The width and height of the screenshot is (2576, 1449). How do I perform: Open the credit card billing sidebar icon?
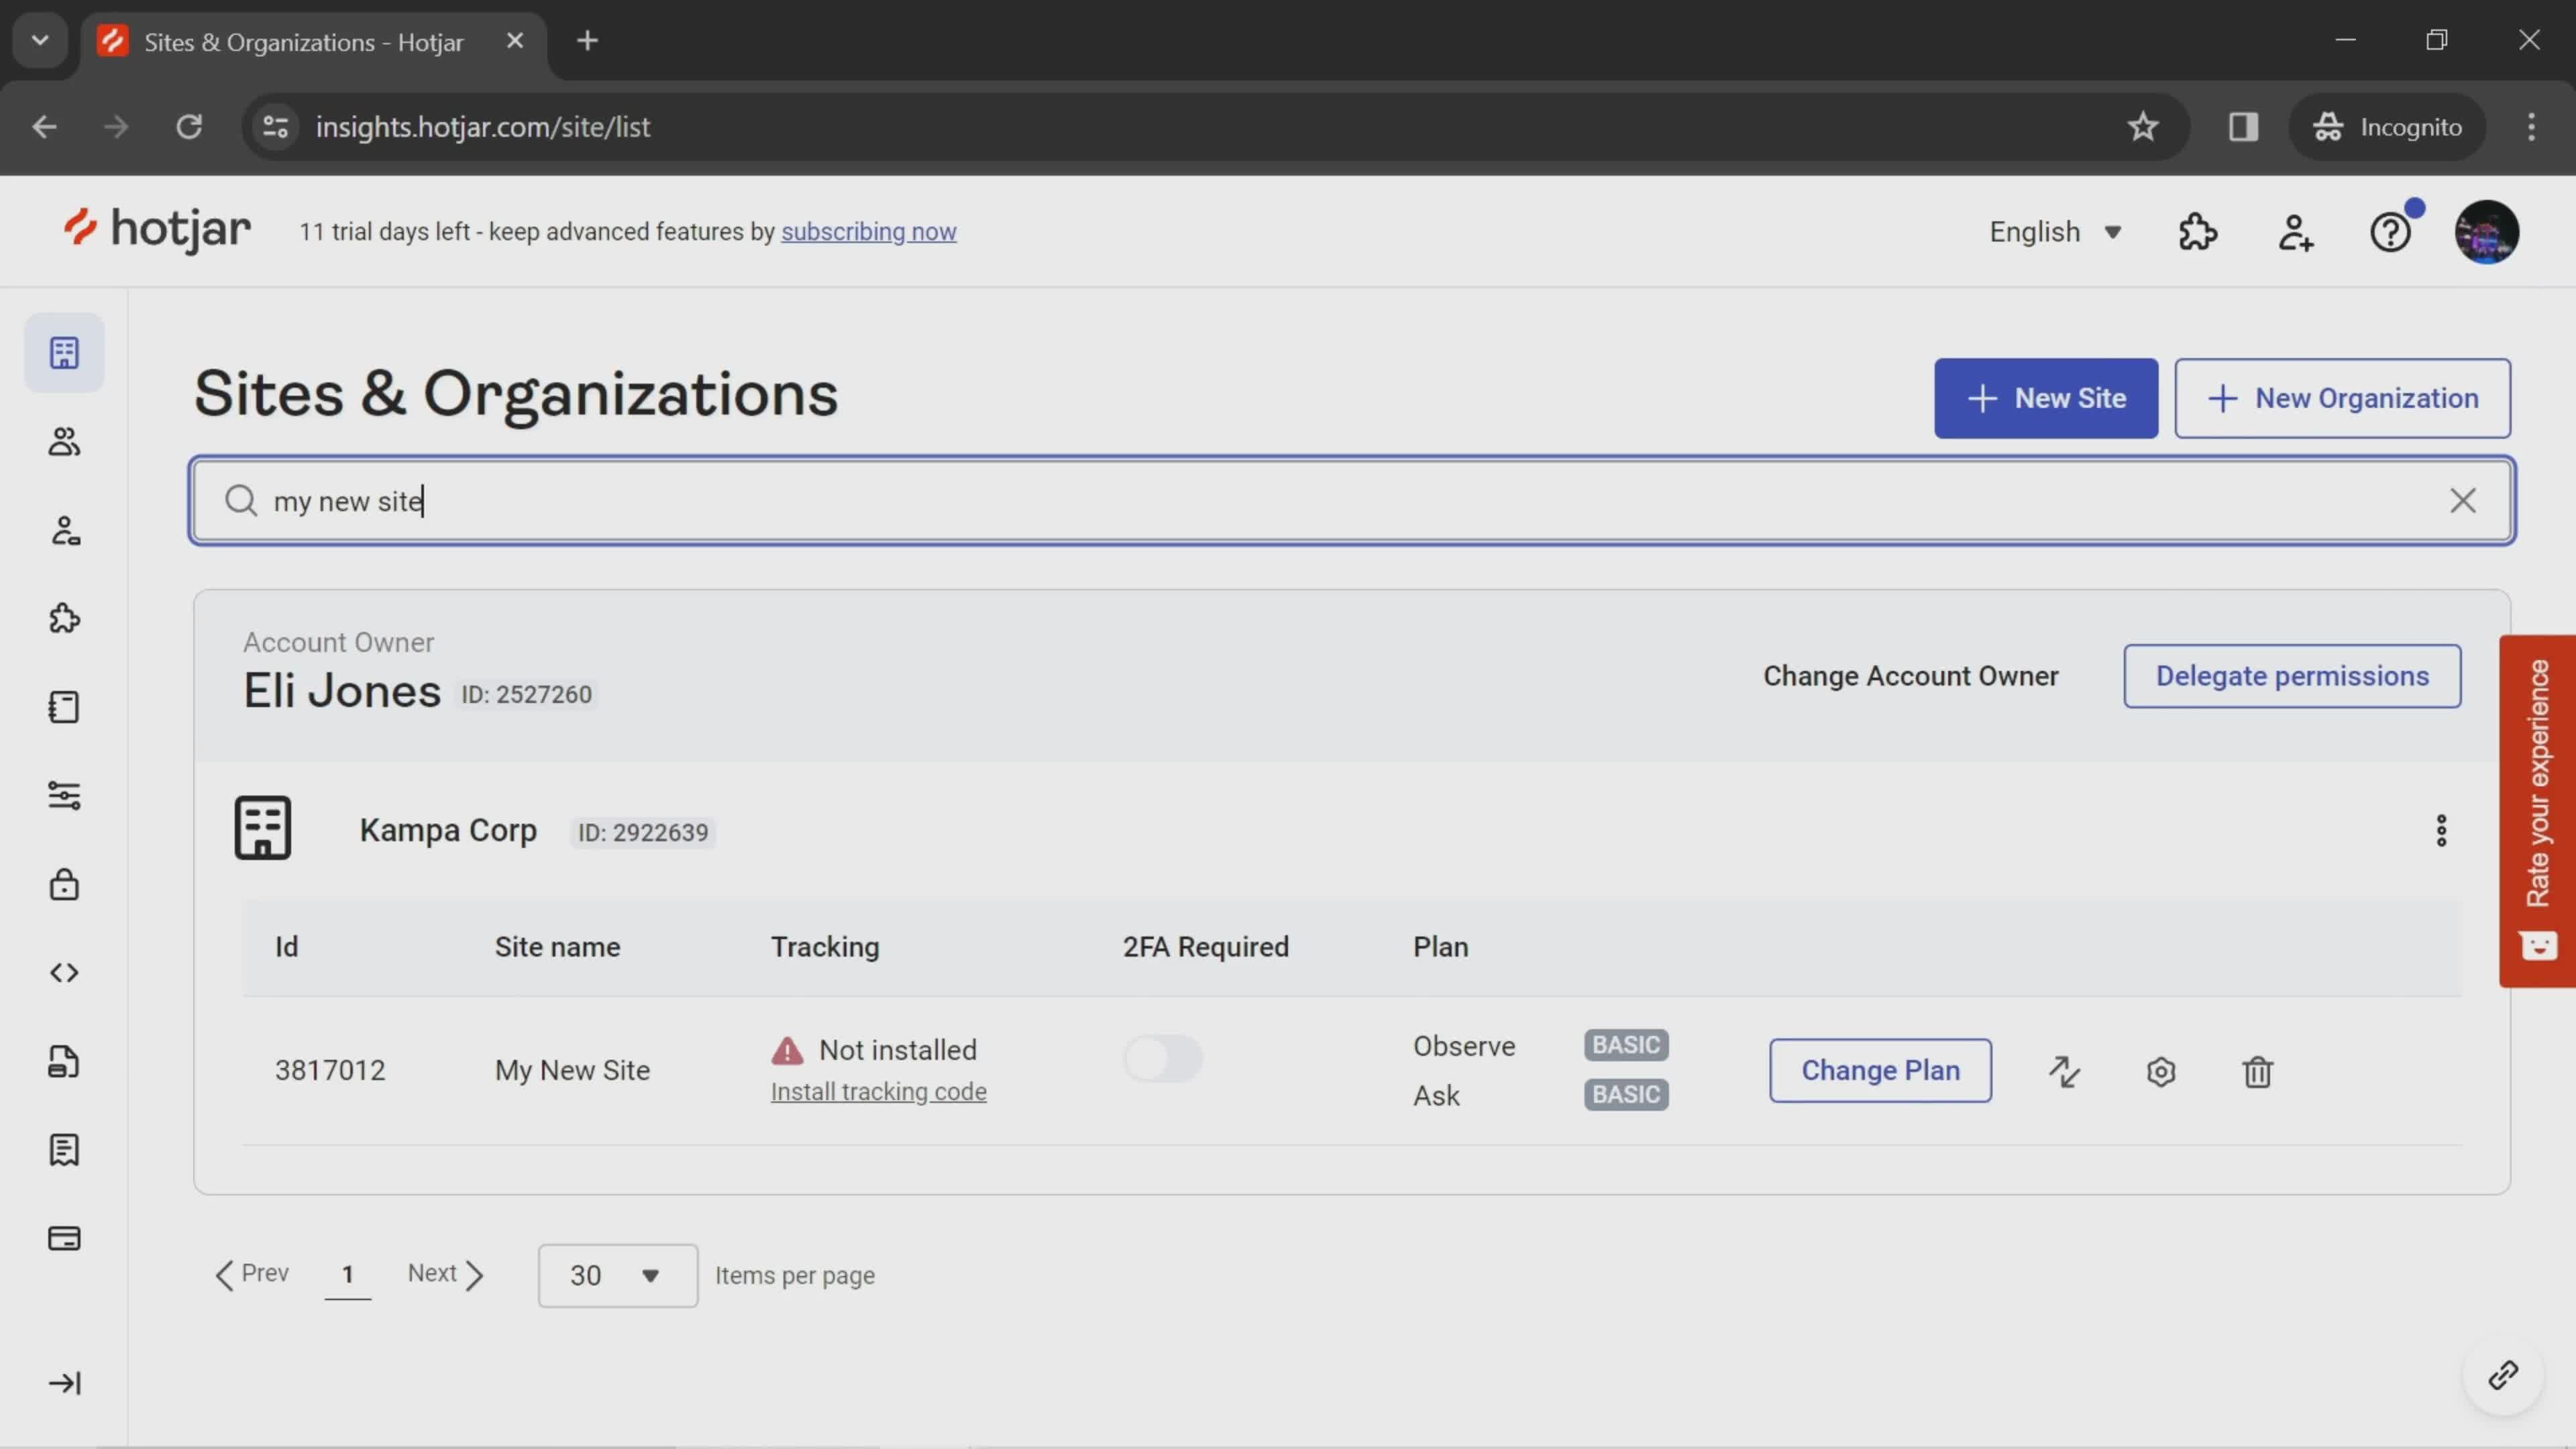click(64, 1238)
